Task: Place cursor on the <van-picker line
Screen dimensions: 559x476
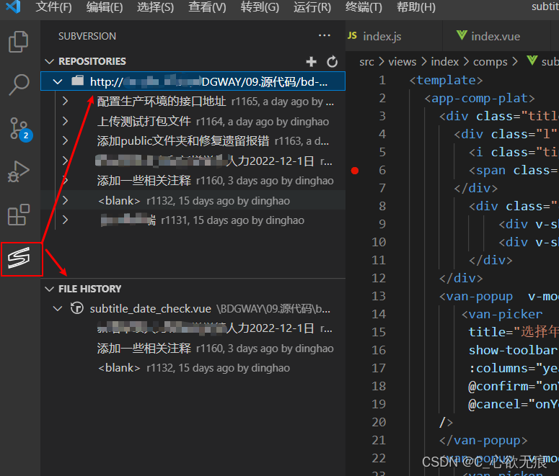Action: [x=502, y=315]
